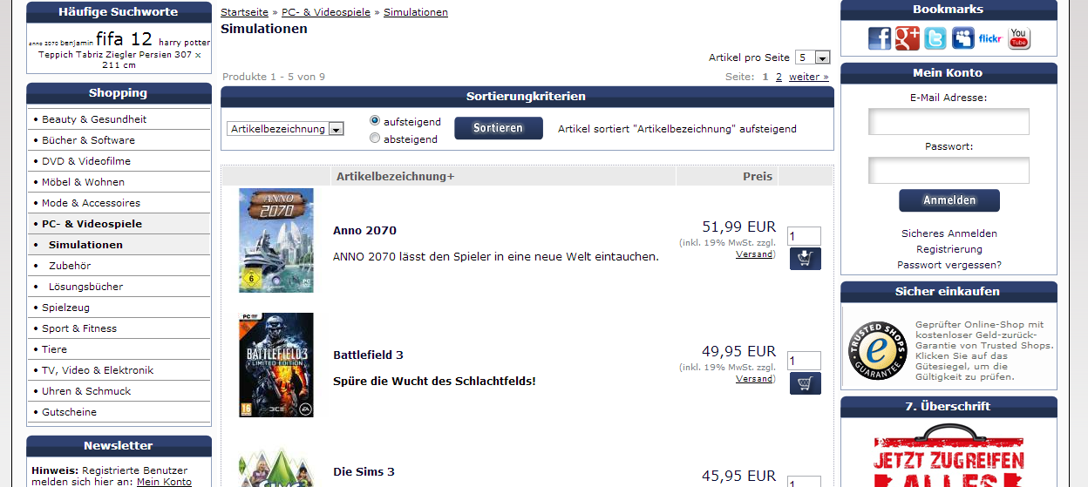Click the Anno 2070 cover thumbnail
The image size is (1088, 487).
(276, 240)
